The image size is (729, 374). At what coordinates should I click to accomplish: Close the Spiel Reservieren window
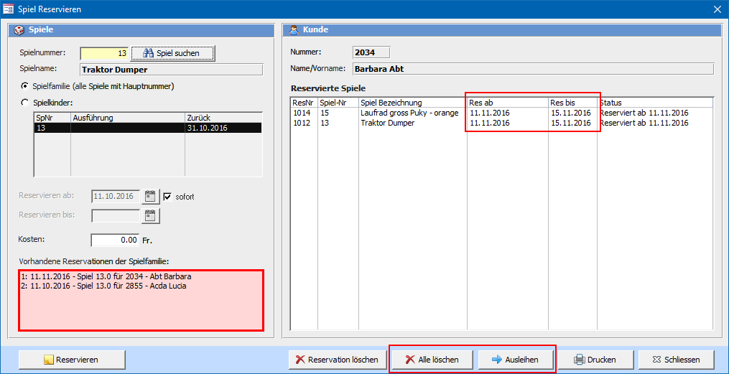718,9
